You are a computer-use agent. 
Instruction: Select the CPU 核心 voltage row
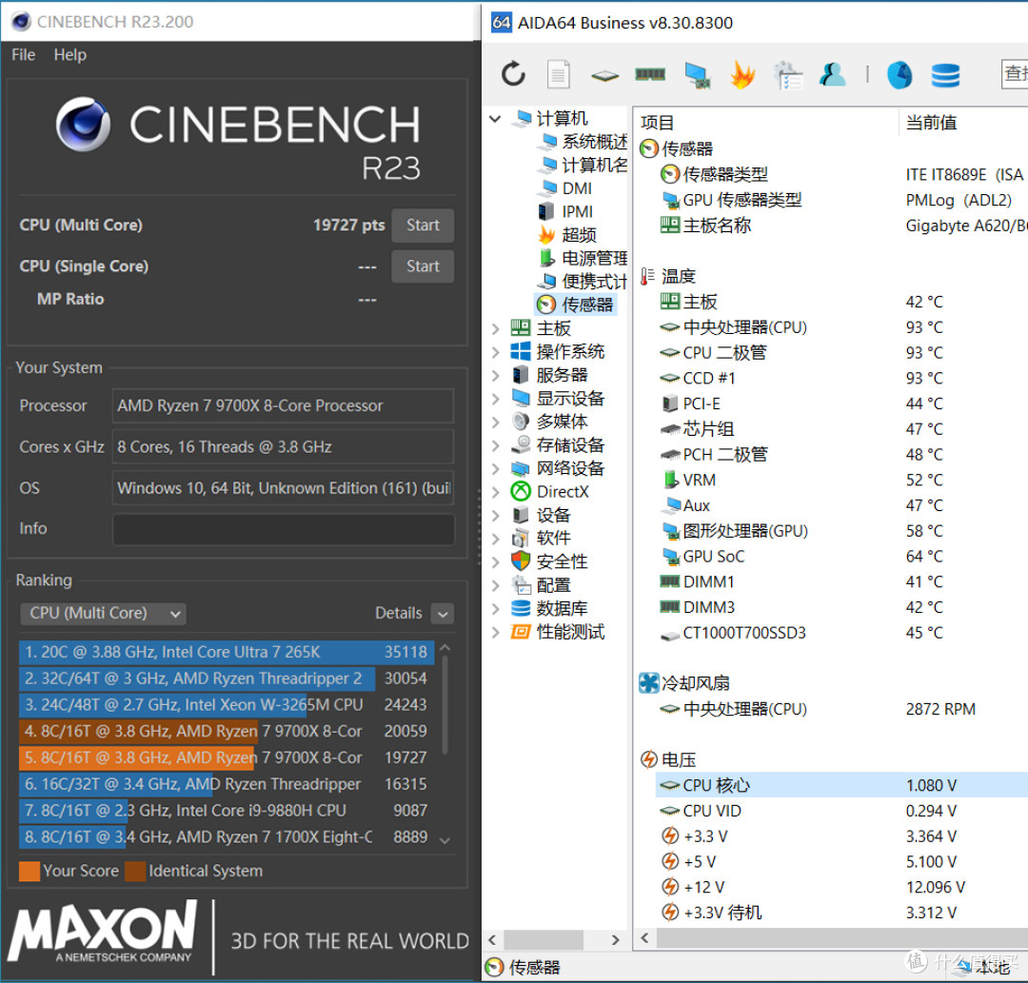pos(841,785)
